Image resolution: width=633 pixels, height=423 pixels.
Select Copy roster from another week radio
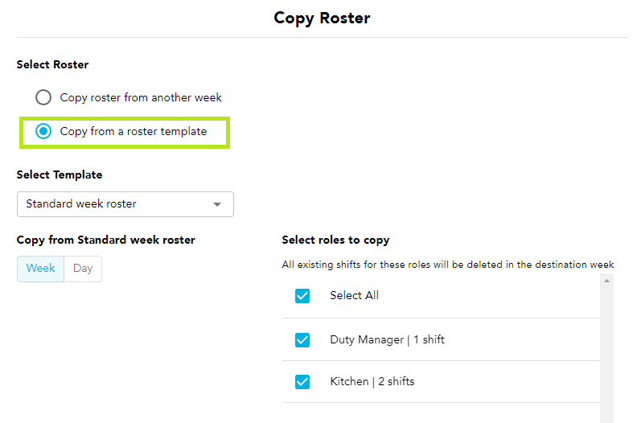43,97
